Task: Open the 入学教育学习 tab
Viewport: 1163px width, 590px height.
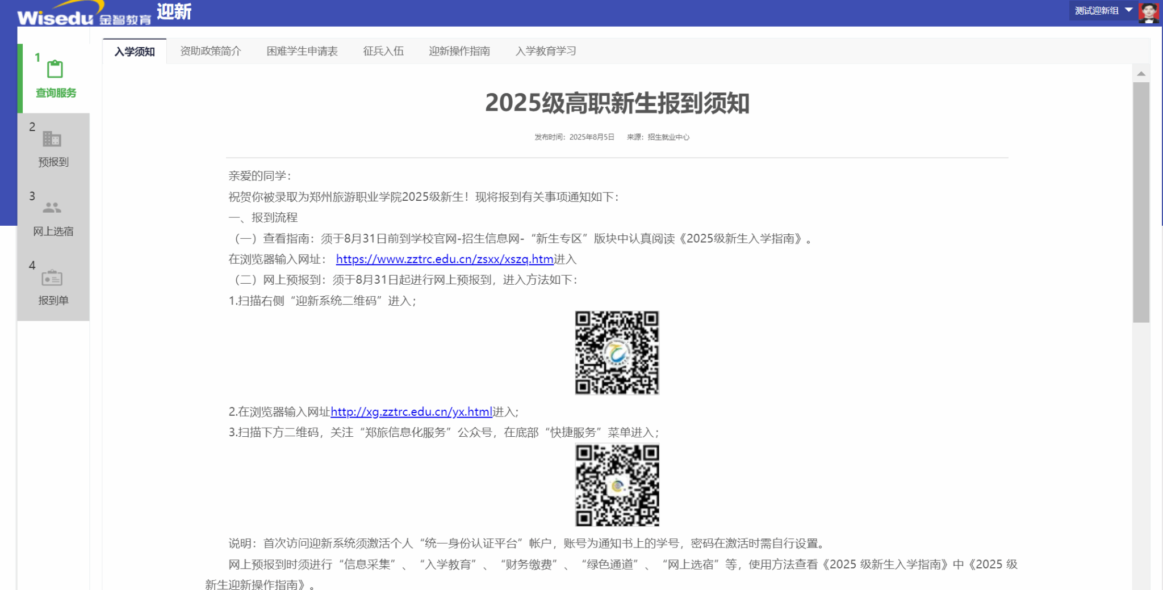Action: 546,51
